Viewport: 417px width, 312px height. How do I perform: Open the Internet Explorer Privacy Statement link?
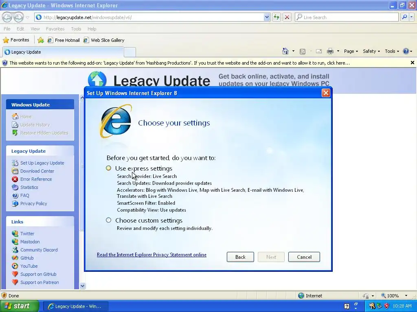click(x=151, y=255)
